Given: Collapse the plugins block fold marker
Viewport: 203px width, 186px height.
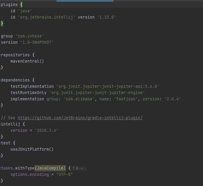Looking at the screenshot, I should click(0, 5).
